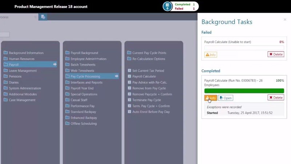
Task: Click the background tasks database icon
Action: 167,6
